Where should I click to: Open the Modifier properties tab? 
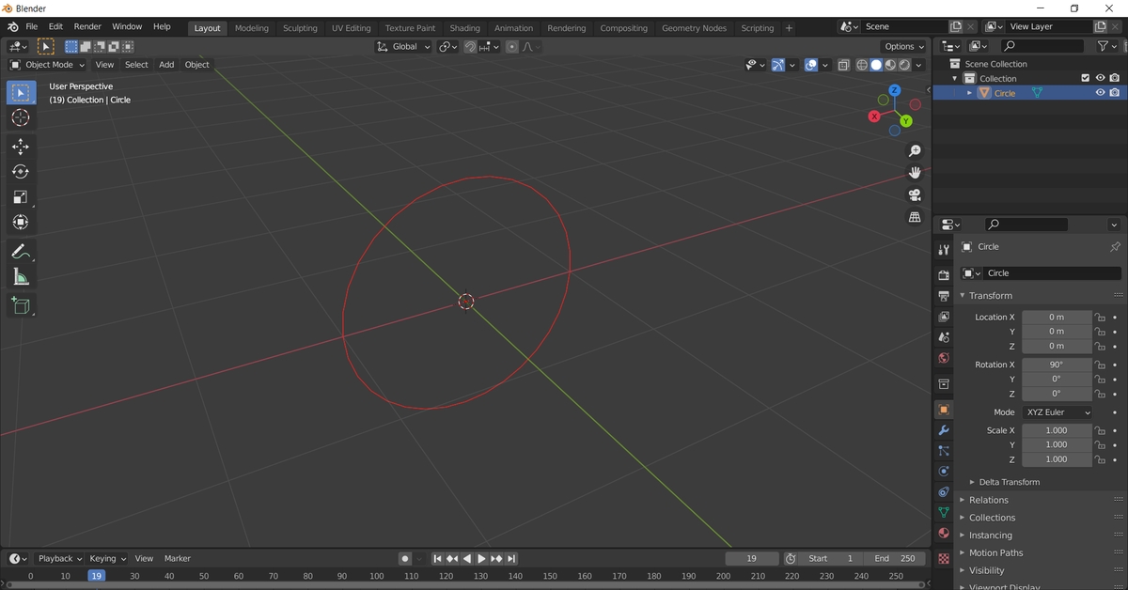[944, 430]
